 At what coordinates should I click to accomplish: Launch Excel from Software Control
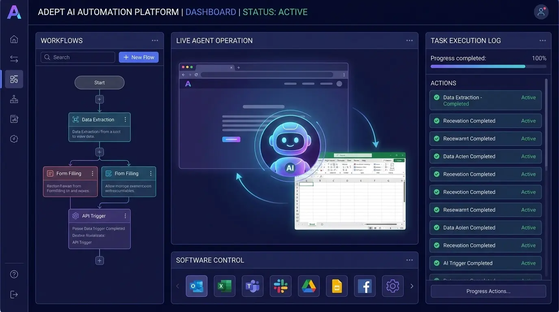click(225, 286)
